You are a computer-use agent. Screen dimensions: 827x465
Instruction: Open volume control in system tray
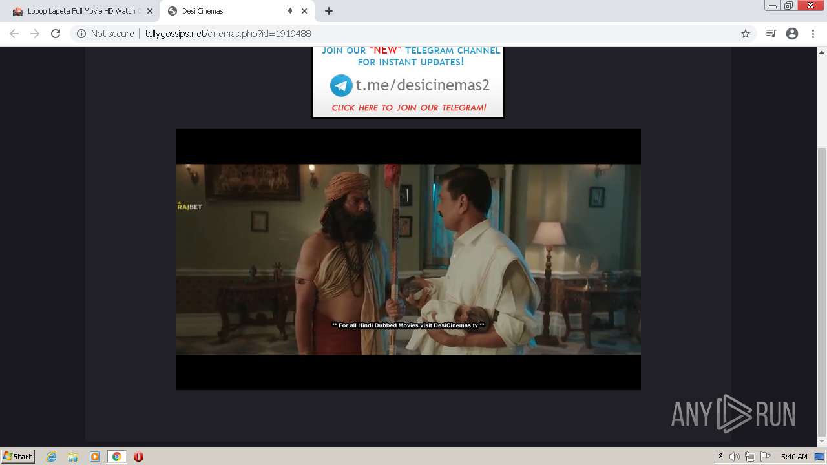click(x=735, y=457)
